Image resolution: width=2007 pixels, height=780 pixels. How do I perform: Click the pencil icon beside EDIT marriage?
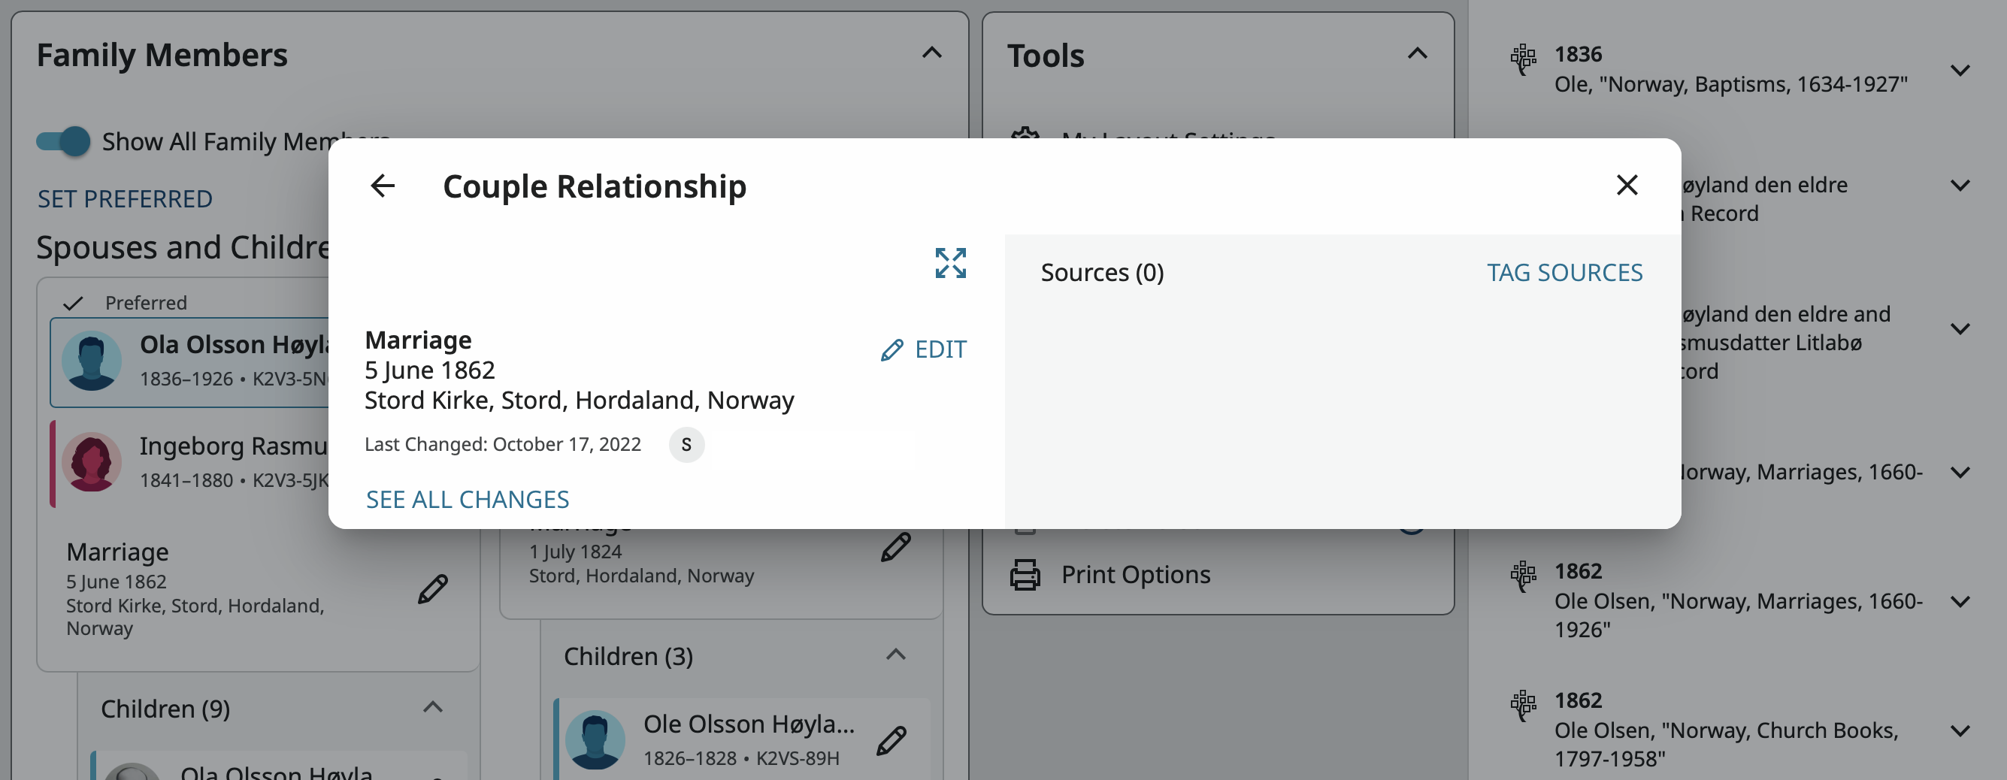point(892,350)
